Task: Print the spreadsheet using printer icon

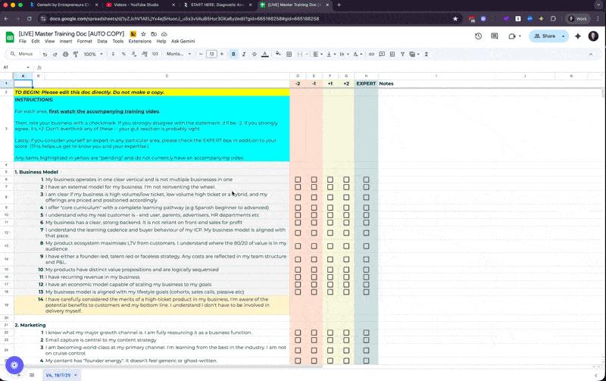Action: pyautogui.click(x=65, y=55)
